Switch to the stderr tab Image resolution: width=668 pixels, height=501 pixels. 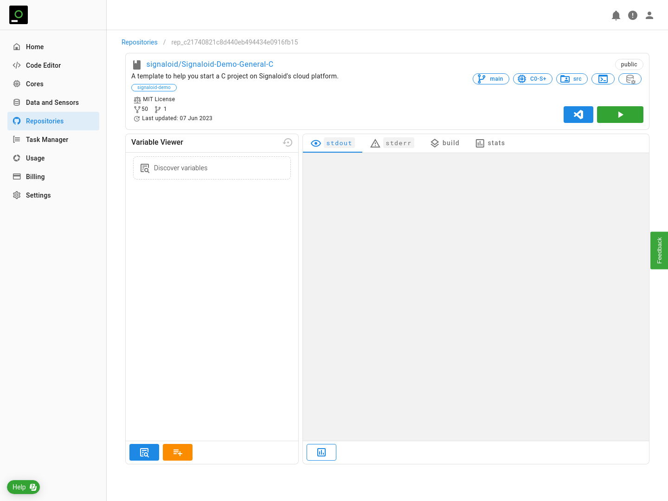(392, 143)
